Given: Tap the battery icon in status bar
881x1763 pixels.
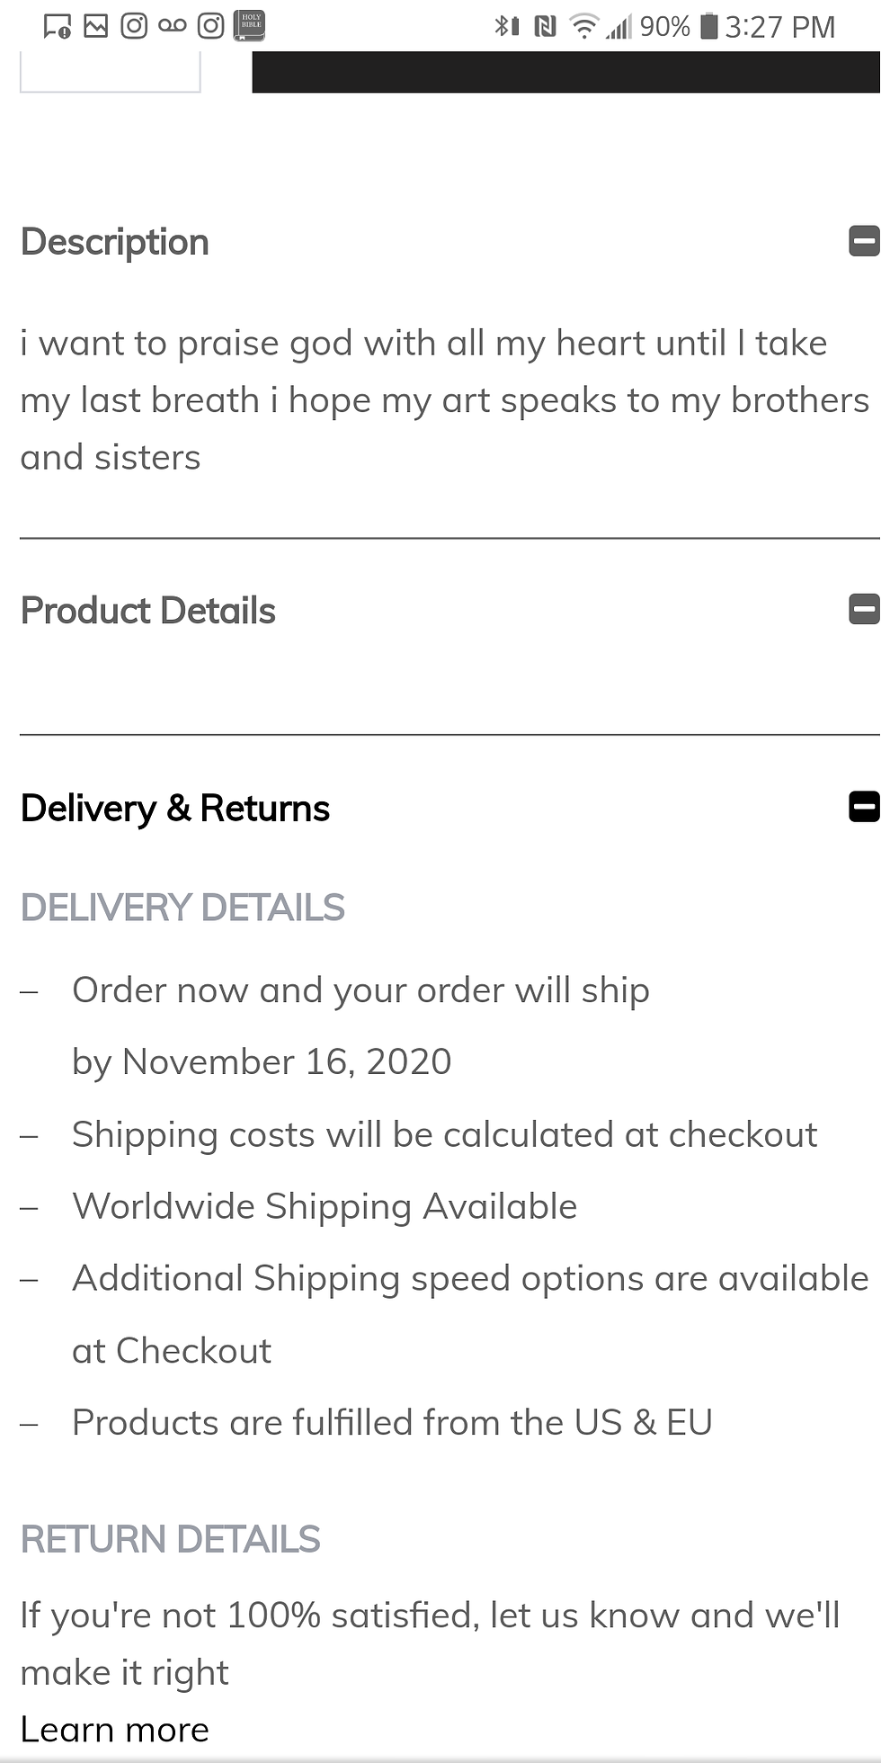Looking at the screenshot, I should [709, 27].
